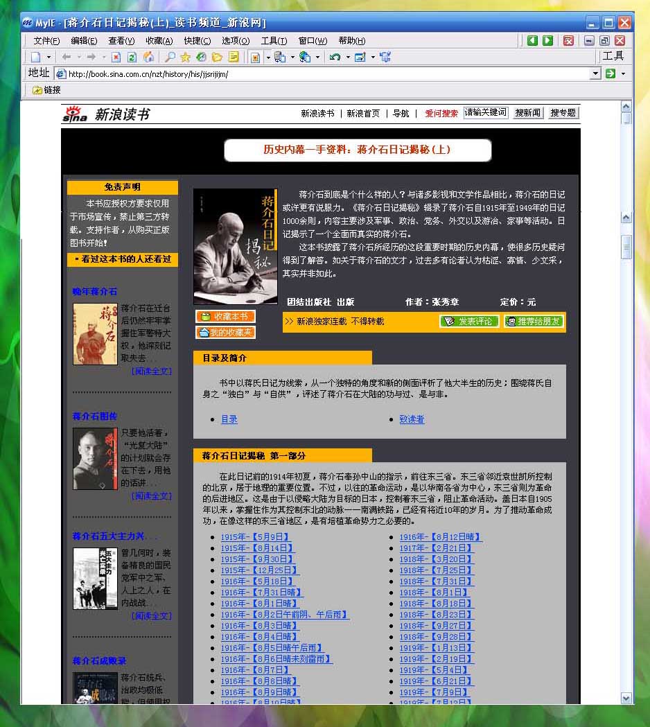
Task: Click the 晚年蒋介石 book cover thumbnail
Action: (95, 334)
